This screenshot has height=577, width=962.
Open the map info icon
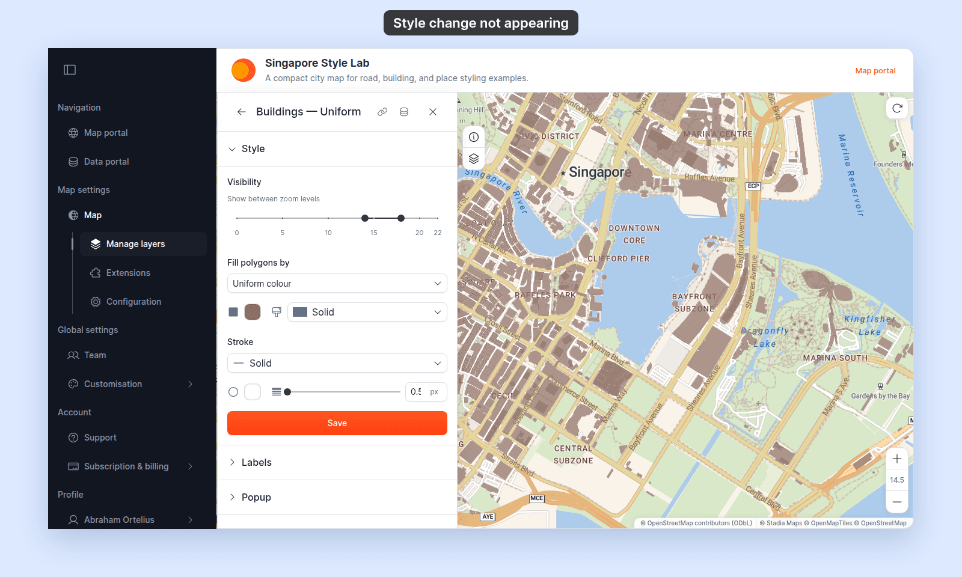point(474,137)
